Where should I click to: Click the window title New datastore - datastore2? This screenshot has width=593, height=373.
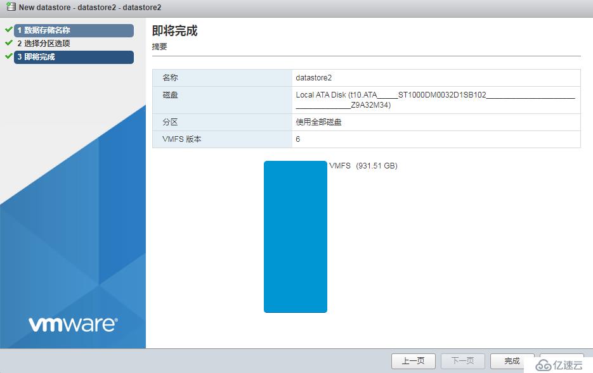click(x=90, y=7)
